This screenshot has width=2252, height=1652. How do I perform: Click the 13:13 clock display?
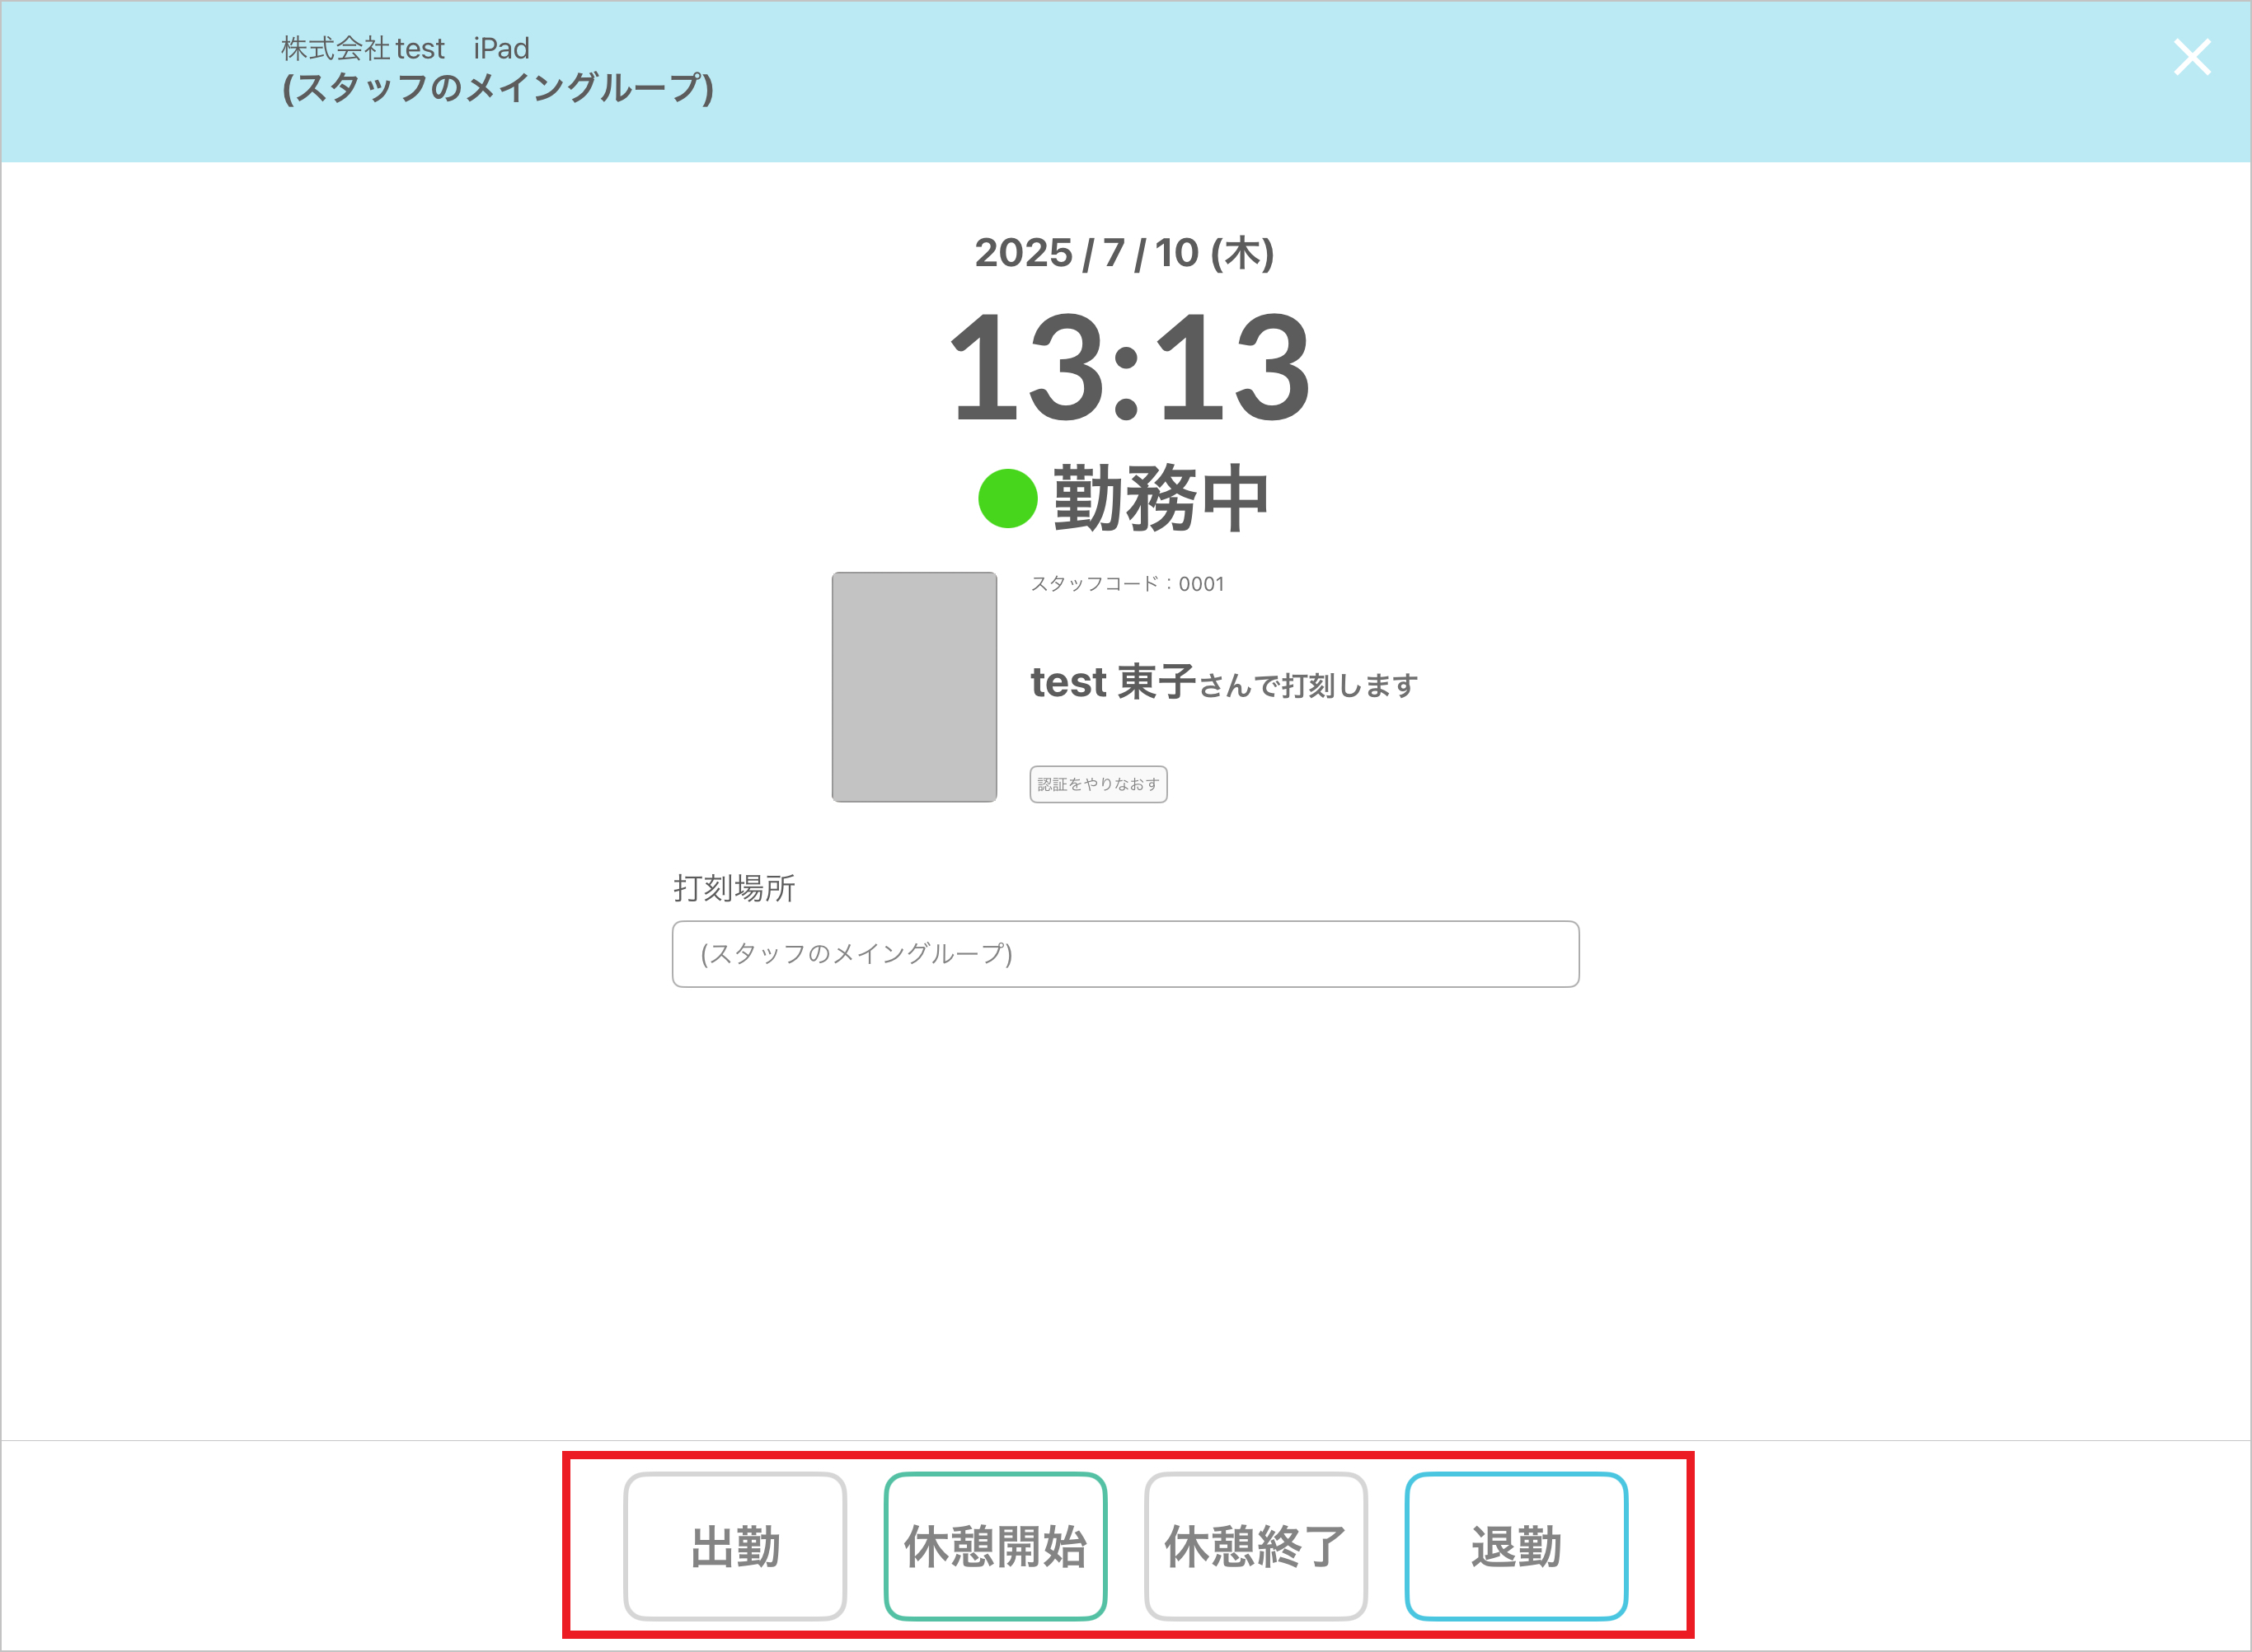1128,368
